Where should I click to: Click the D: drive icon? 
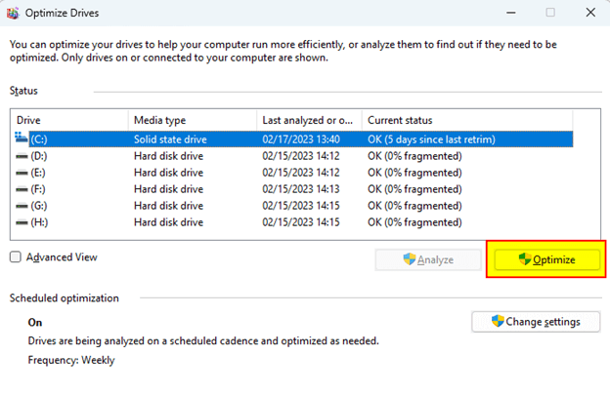coord(22,156)
